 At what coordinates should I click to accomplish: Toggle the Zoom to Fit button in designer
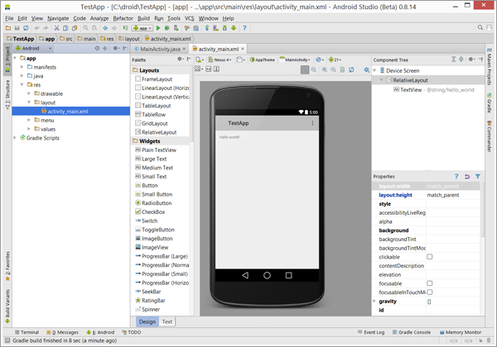(x=305, y=70)
